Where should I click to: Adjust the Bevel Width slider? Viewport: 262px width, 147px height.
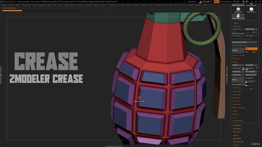[x=245, y=85]
